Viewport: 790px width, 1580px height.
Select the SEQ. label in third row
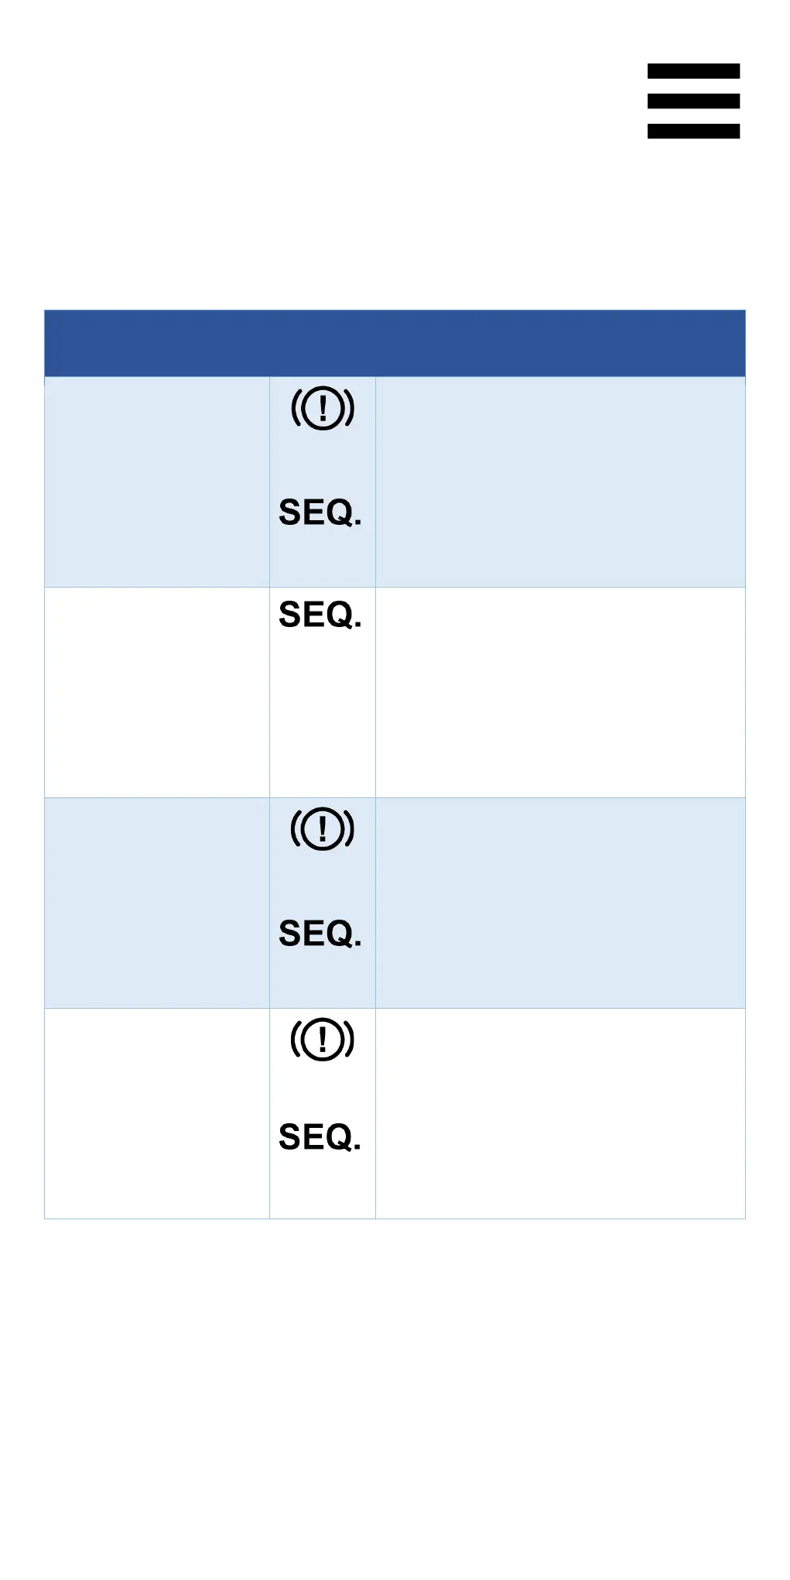coord(320,934)
